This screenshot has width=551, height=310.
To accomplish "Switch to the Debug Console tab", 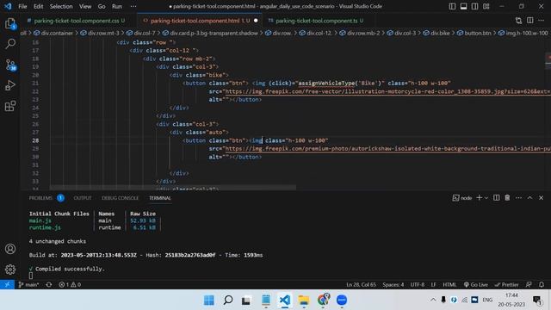I will (x=121, y=198).
